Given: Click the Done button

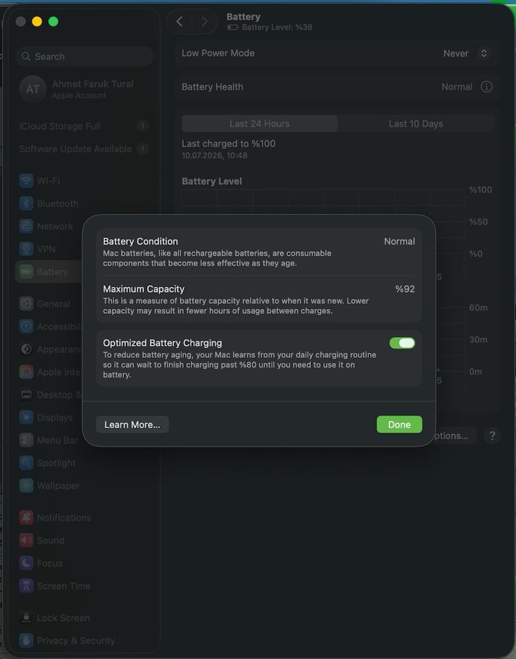Looking at the screenshot, I should [399, 425].
